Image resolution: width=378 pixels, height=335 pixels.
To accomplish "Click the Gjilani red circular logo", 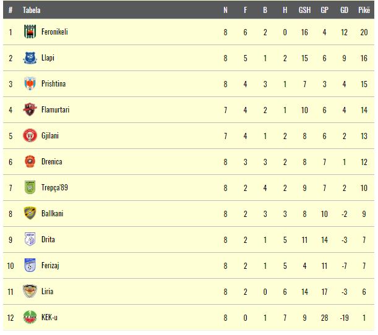I will coord(30,135).
